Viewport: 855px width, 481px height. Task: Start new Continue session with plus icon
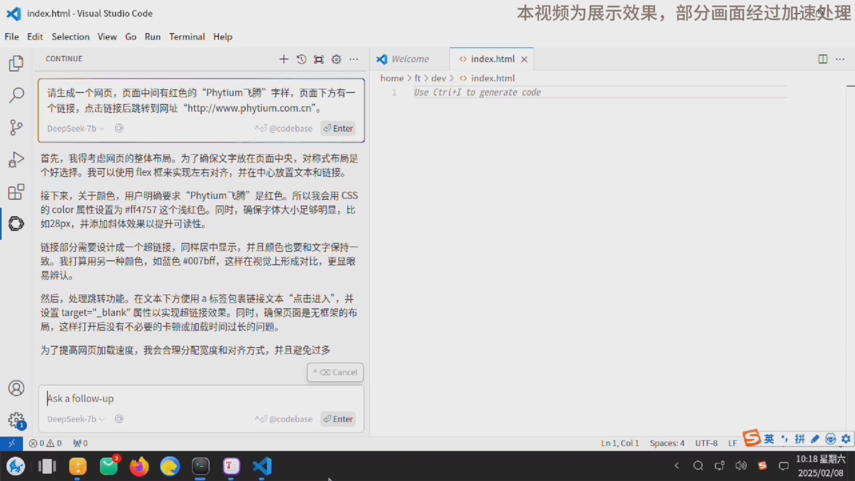click(284, 59)
